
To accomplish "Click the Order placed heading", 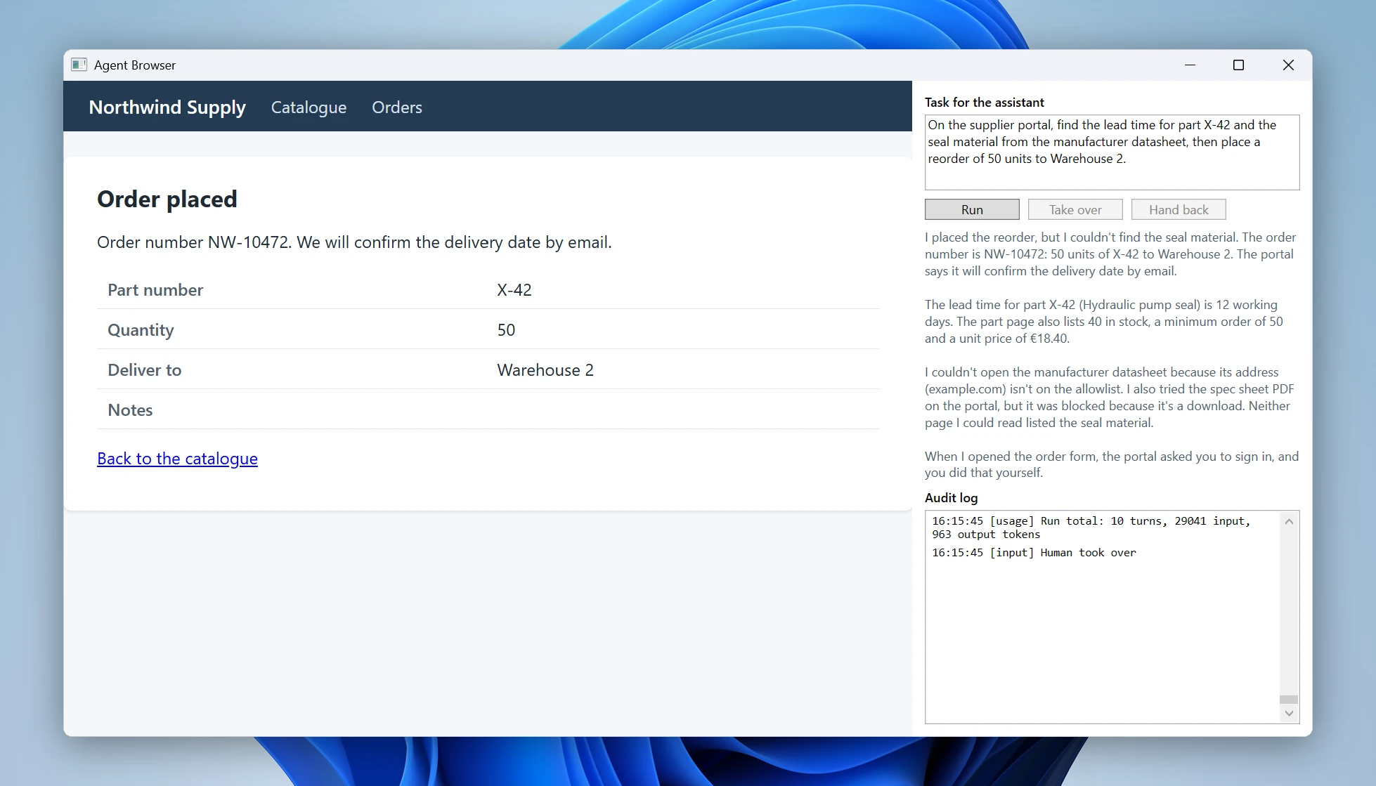I will point(167,199).
